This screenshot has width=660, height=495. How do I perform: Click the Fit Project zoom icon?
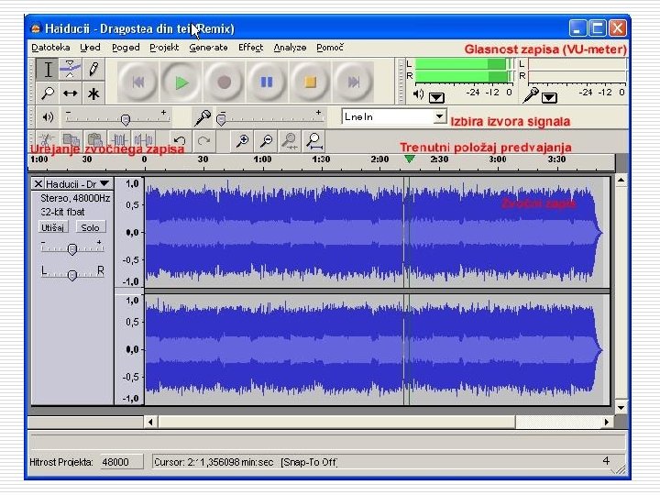pyautogui.click(x=313, y=141)
